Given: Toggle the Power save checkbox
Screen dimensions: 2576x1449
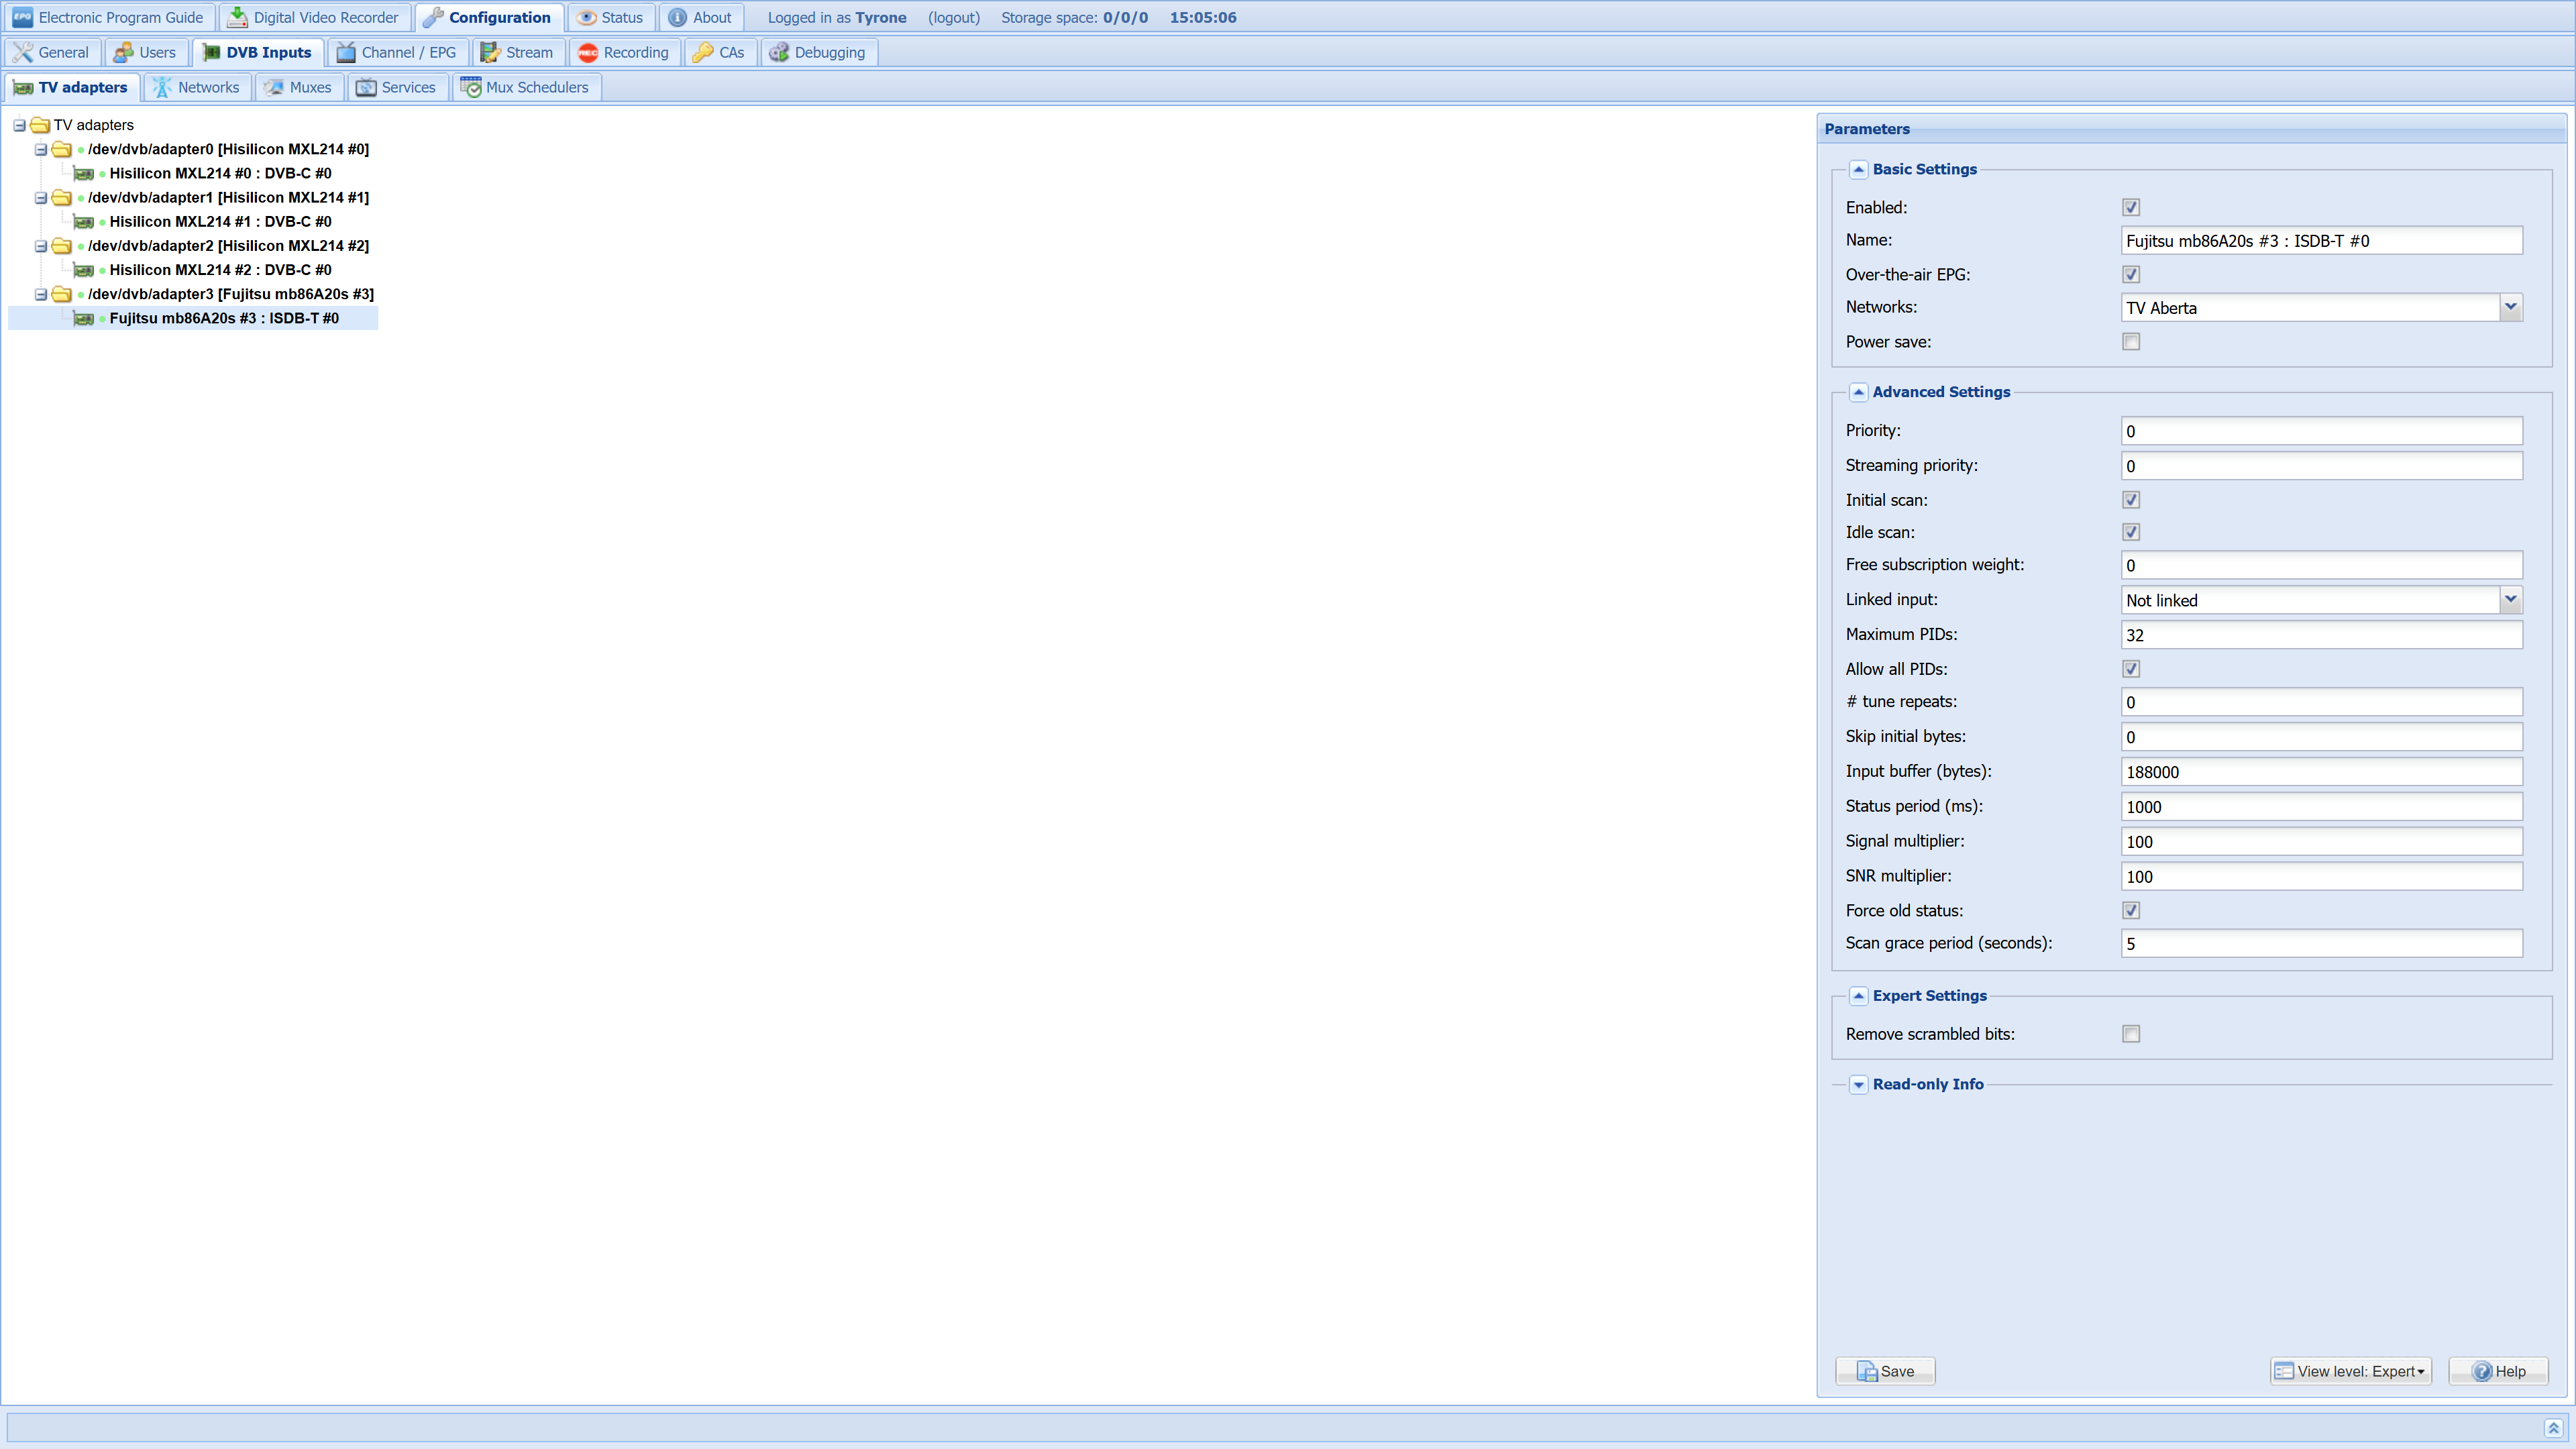Looking at the screenshot, I should pos(2131,342).
